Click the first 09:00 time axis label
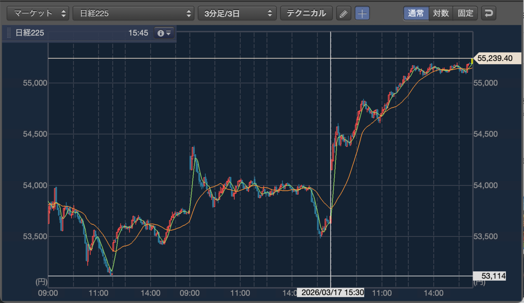Viewport: 524px width, 303px height. (x=48, y=292)
